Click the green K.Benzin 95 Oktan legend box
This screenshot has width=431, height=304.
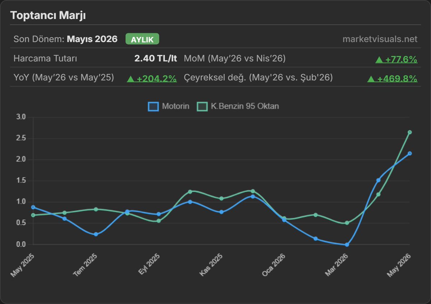click(203, 106)
